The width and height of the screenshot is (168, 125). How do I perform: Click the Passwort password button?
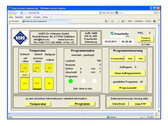pyautogui.click(x=146, y=39)
